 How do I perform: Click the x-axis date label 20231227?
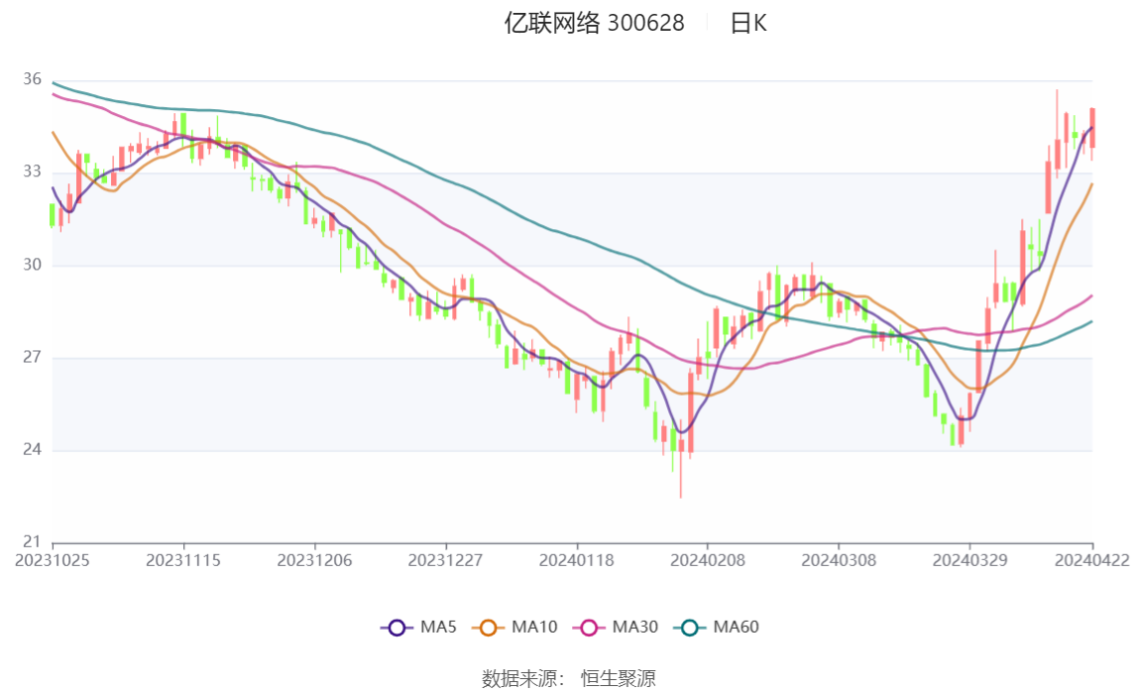pyautogui.click(x=446, y=560)
